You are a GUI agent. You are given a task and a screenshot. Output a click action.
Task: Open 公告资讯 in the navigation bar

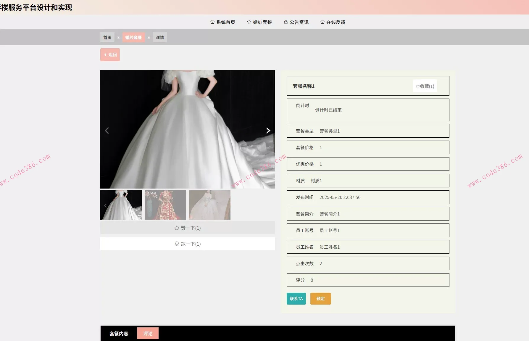296,22
